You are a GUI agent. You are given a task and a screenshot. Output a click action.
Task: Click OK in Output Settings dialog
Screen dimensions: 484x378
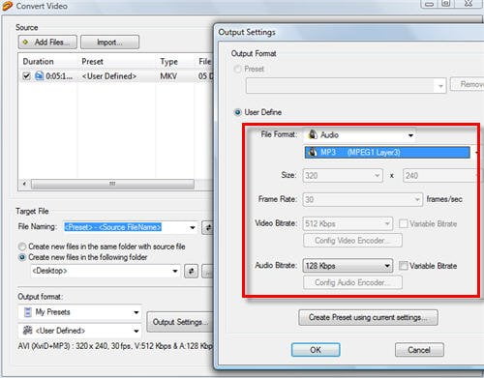pyautogui.click(x=316, y=350)
